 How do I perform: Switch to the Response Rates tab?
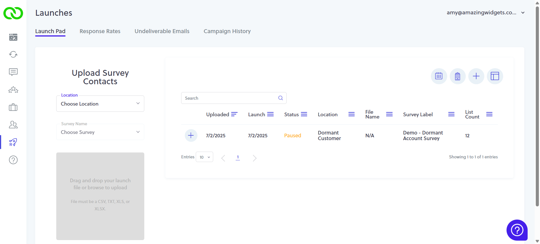[x=100, y=31]
